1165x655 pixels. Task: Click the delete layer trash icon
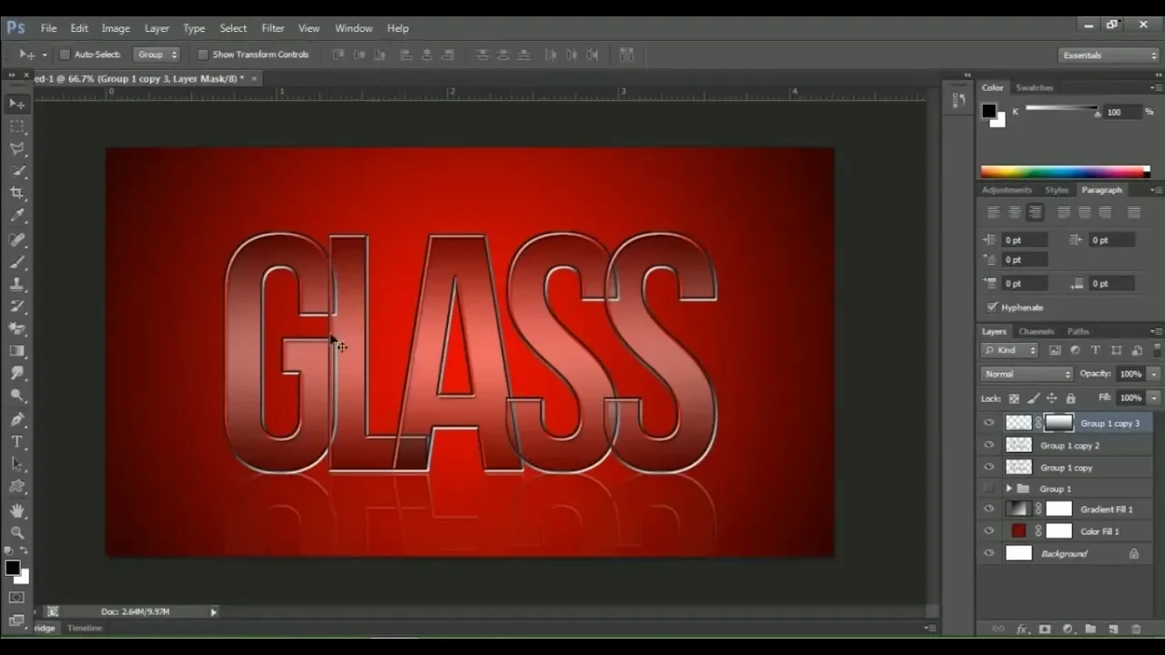(1136, 630)
